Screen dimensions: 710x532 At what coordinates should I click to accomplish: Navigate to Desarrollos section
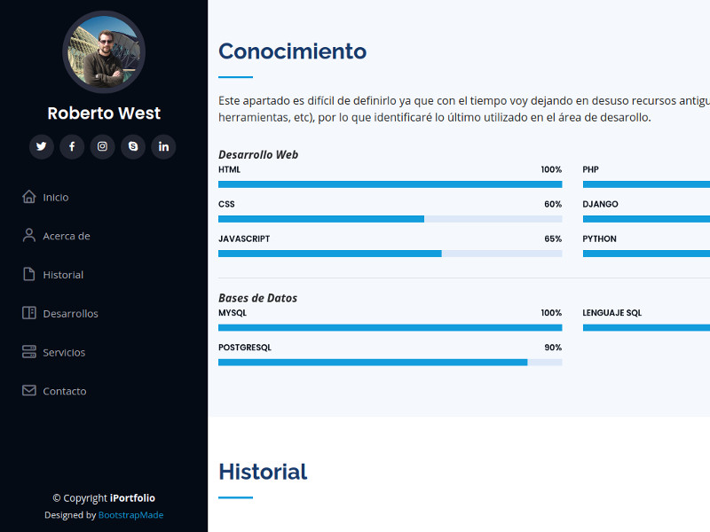(72, 313)
